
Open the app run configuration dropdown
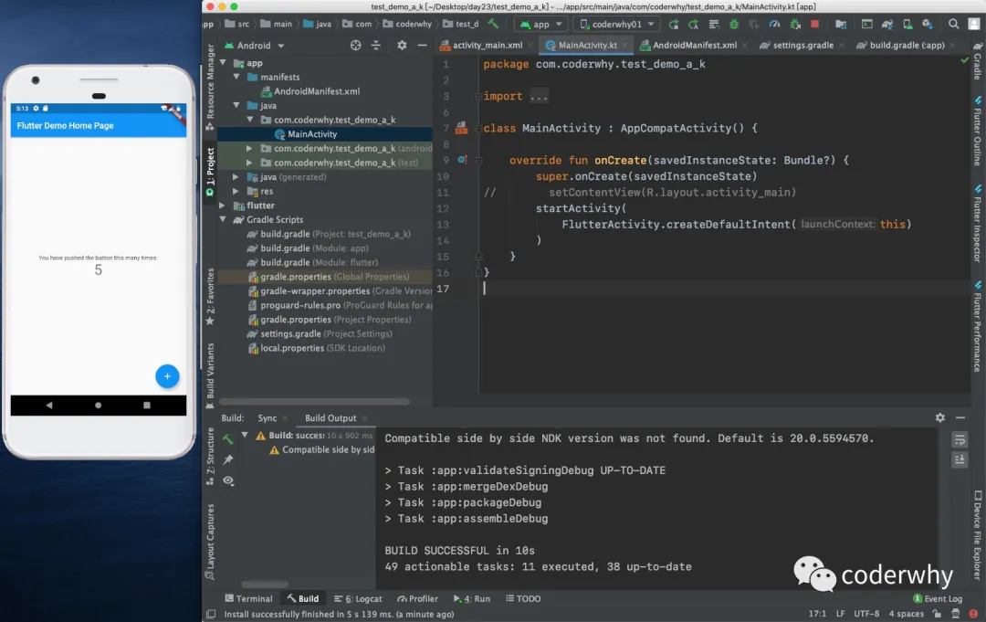pos(540,24)
